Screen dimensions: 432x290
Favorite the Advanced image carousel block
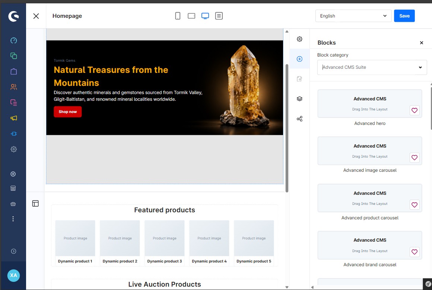tap(414, 158)
